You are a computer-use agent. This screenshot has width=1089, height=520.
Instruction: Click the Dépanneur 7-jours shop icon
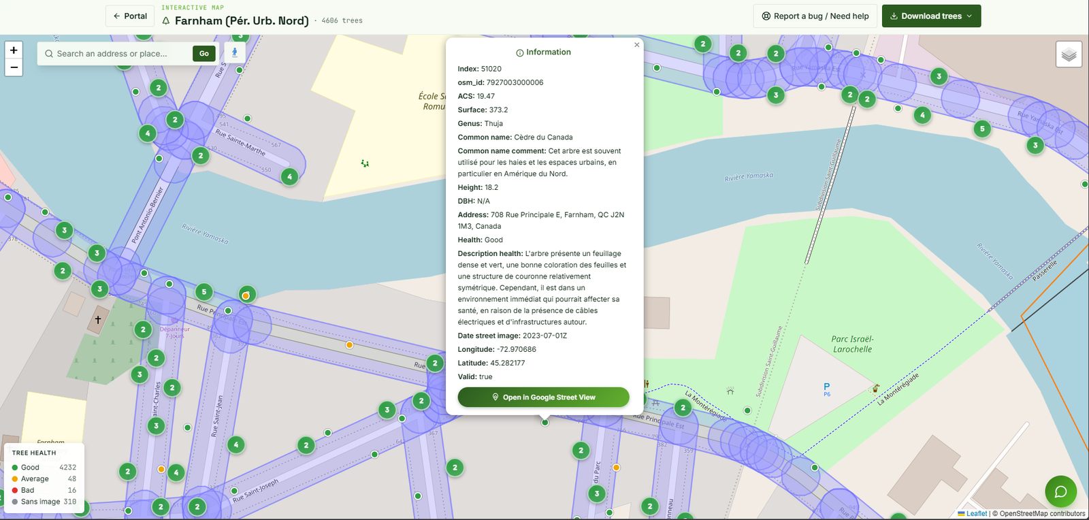click(174, 321)
